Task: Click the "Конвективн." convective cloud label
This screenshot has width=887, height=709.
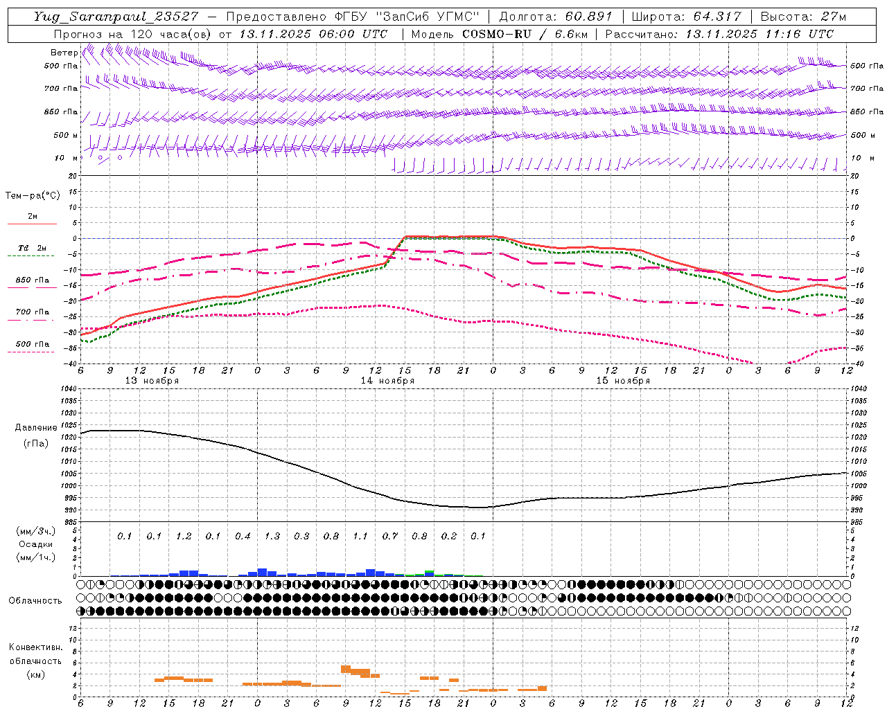Action: (35, 647)
